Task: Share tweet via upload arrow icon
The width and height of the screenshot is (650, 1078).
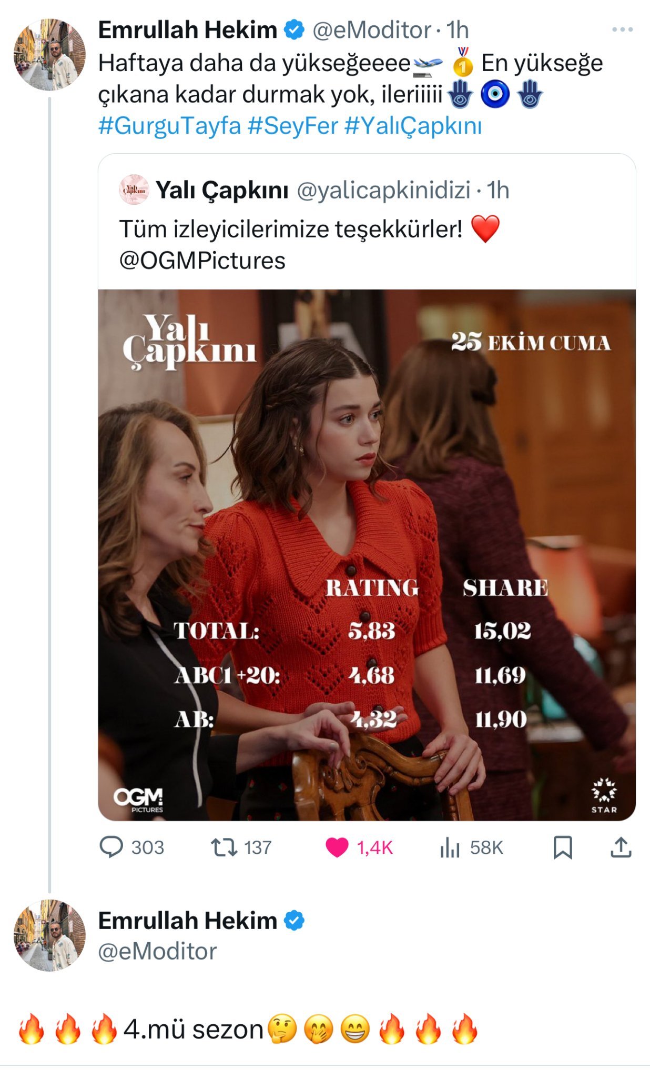Action: pyautogui.click(x=621, y=847)
